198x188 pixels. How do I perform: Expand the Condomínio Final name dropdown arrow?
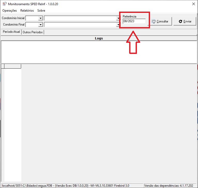[118, 25]
